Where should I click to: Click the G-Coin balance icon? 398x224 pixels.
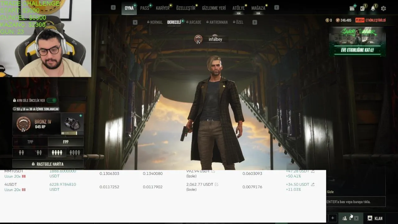click(x=327, y=20)
